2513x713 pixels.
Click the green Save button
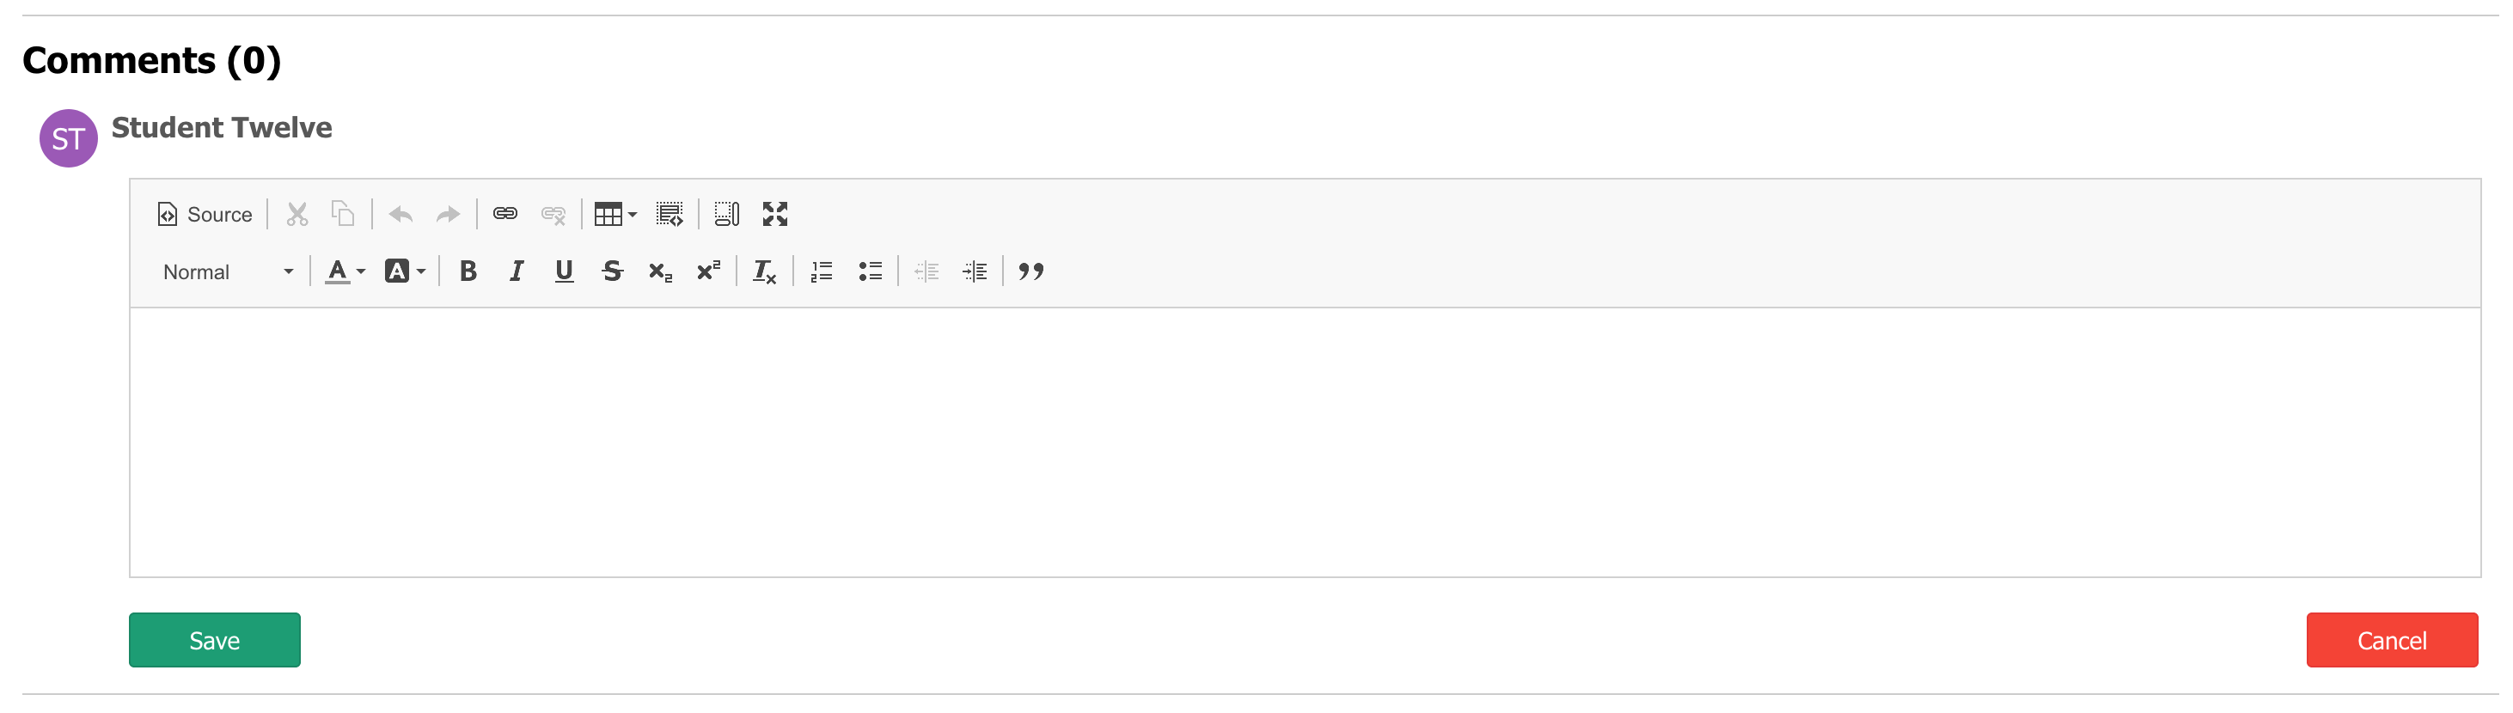pos(215,640)
